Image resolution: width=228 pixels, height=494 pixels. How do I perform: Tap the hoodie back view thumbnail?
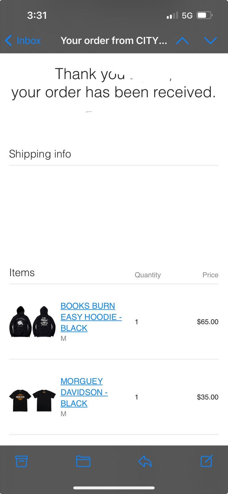(44, 321)
